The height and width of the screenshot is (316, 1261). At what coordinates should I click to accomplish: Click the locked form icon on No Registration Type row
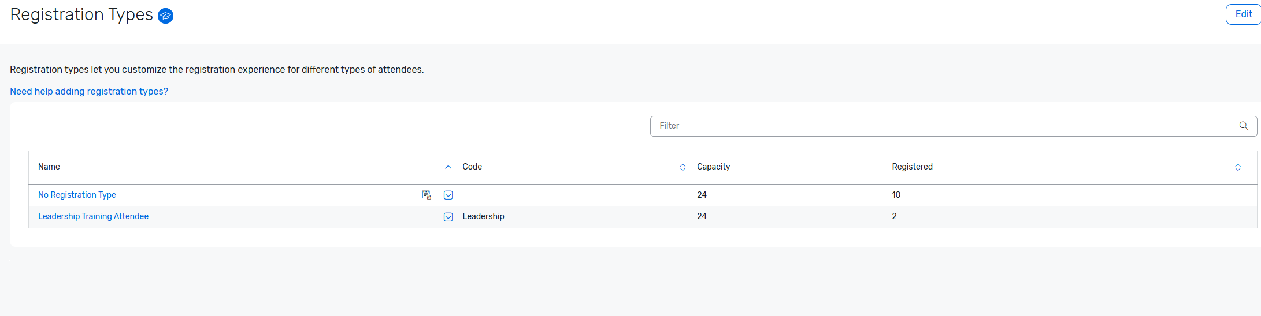click(426, 195)
